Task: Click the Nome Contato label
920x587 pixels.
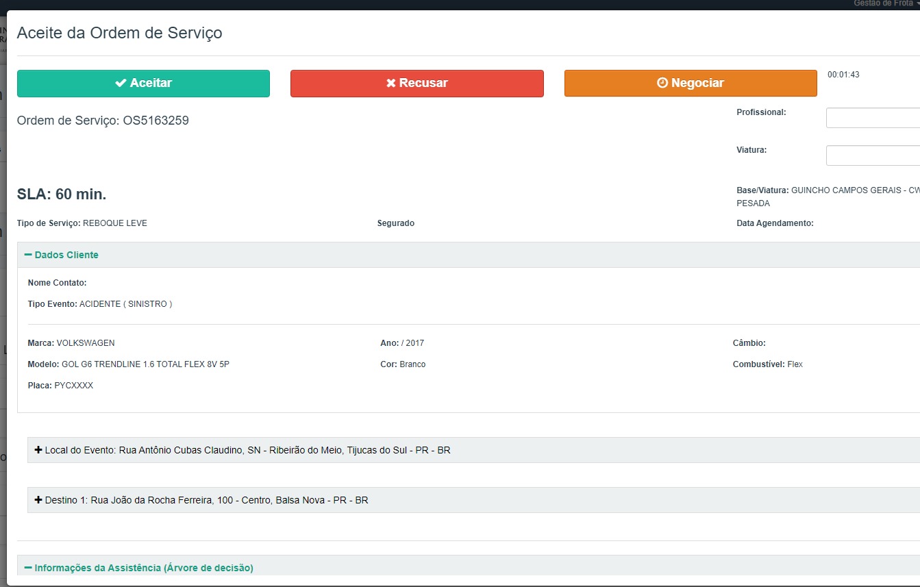Action: coord(58,283)
